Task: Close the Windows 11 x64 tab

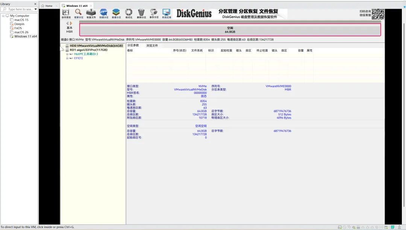Action: click(x=91, y=6)
